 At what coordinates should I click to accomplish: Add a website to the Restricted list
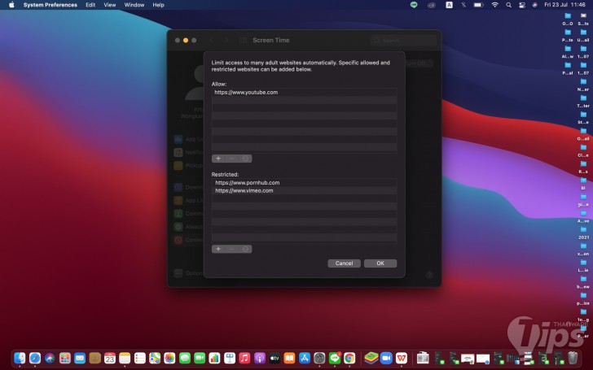pos(218,249)
